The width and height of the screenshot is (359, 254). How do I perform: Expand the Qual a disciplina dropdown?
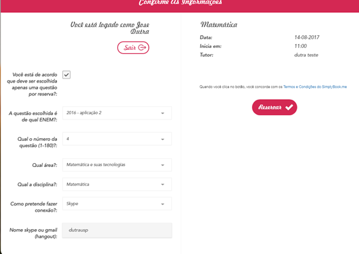tap(117, 184)
